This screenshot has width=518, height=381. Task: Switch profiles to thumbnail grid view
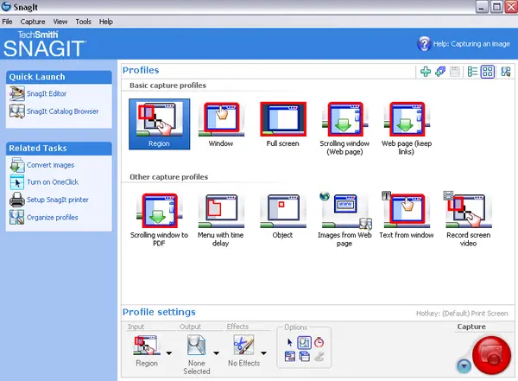pos(488,72)
